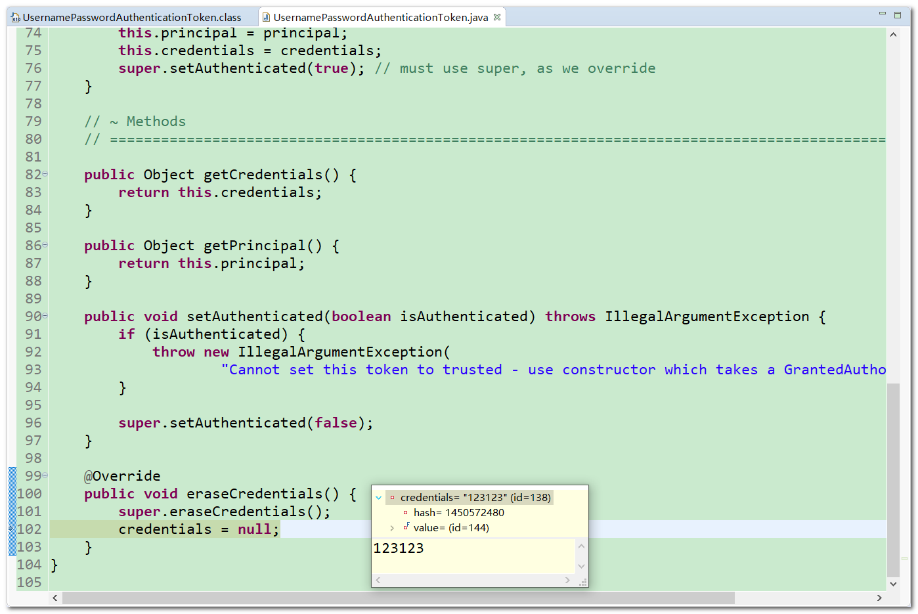Click the editor vertical scroll up arrow
This screenshot has width=918, height=614.
coord(893,34)
